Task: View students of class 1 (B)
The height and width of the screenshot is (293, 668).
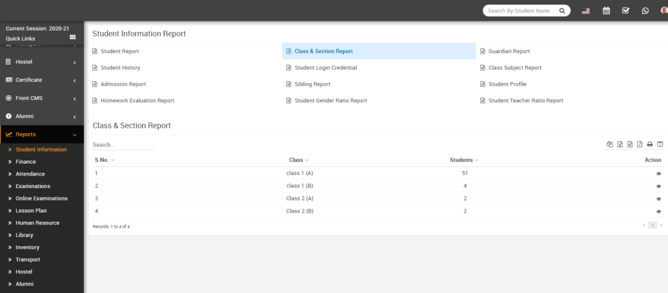Action: coord(659,186)
